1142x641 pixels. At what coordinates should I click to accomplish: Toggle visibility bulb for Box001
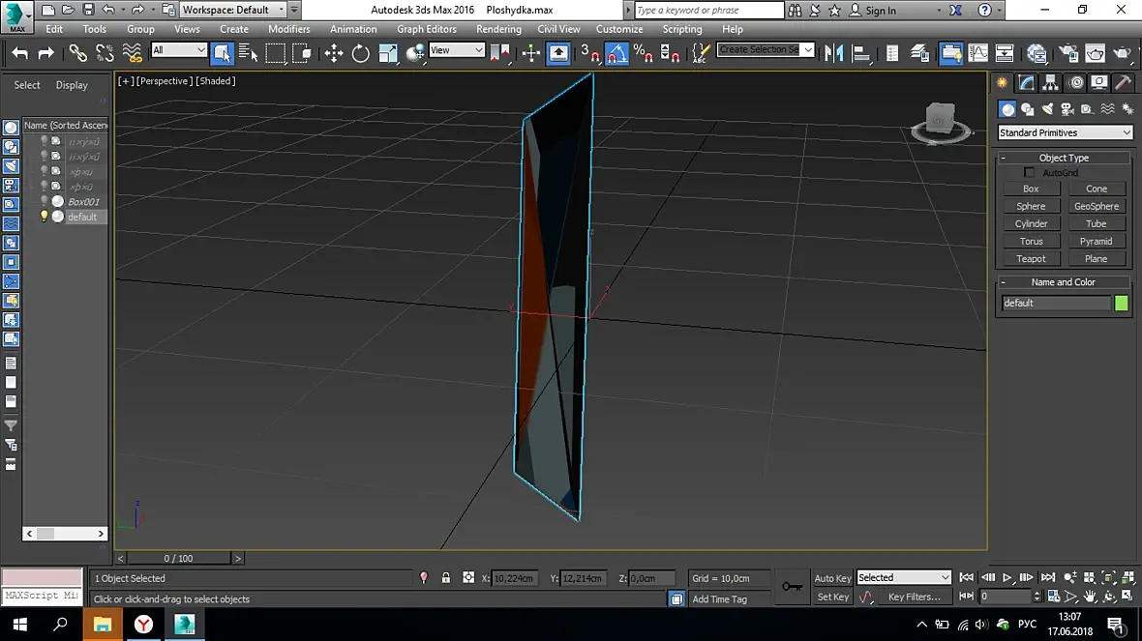[44, 201]
